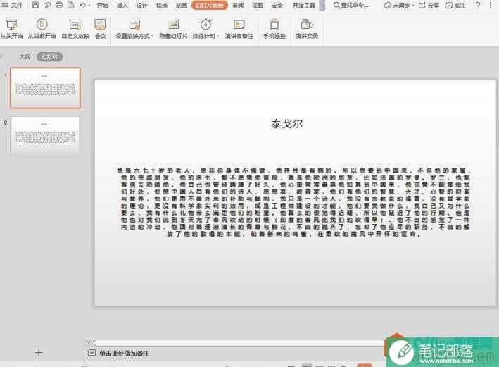This screenshot has height=367, width=499.
Task: Click the print preview icon
Action: 71,5
